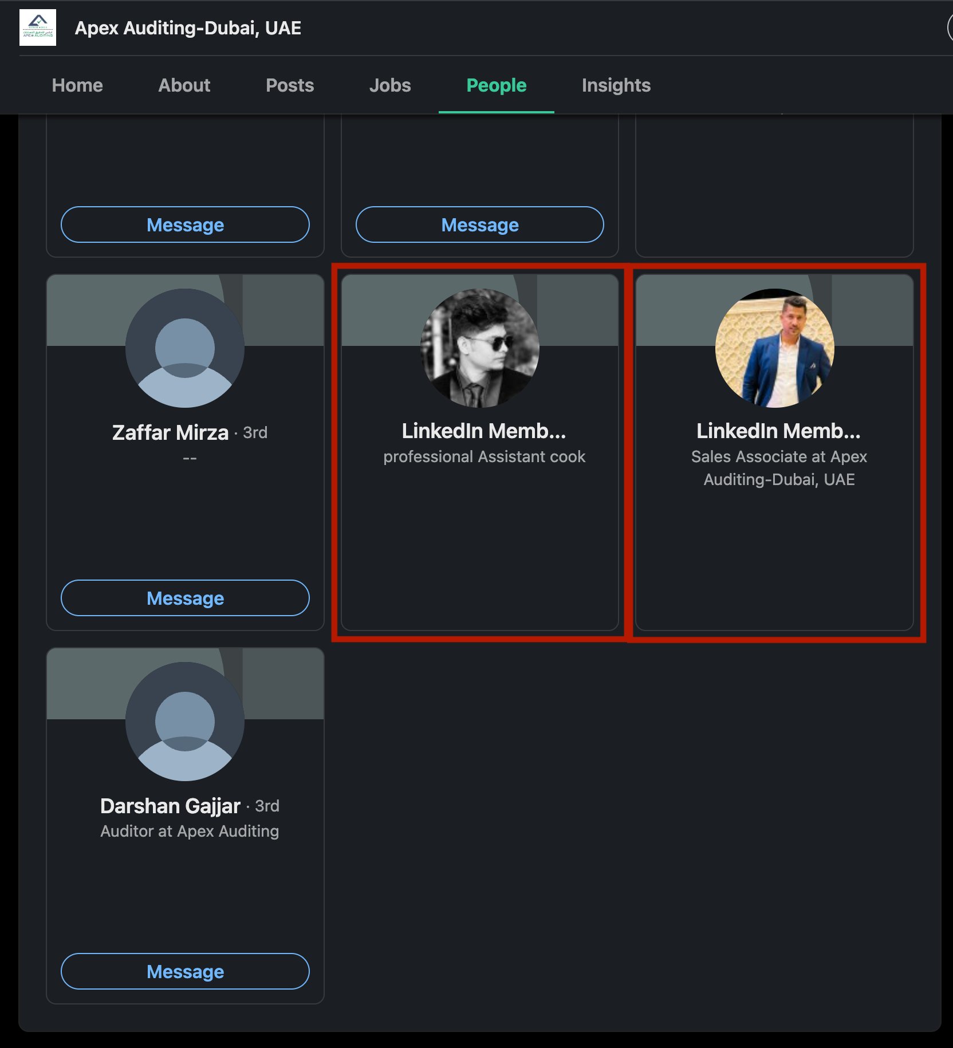Click the assistant cook's black-and-white profile photo

click(480, 348)
